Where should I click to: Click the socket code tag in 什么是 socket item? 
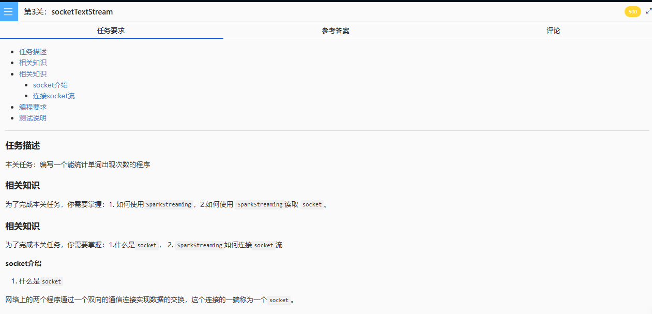click(x=52, y=281)
